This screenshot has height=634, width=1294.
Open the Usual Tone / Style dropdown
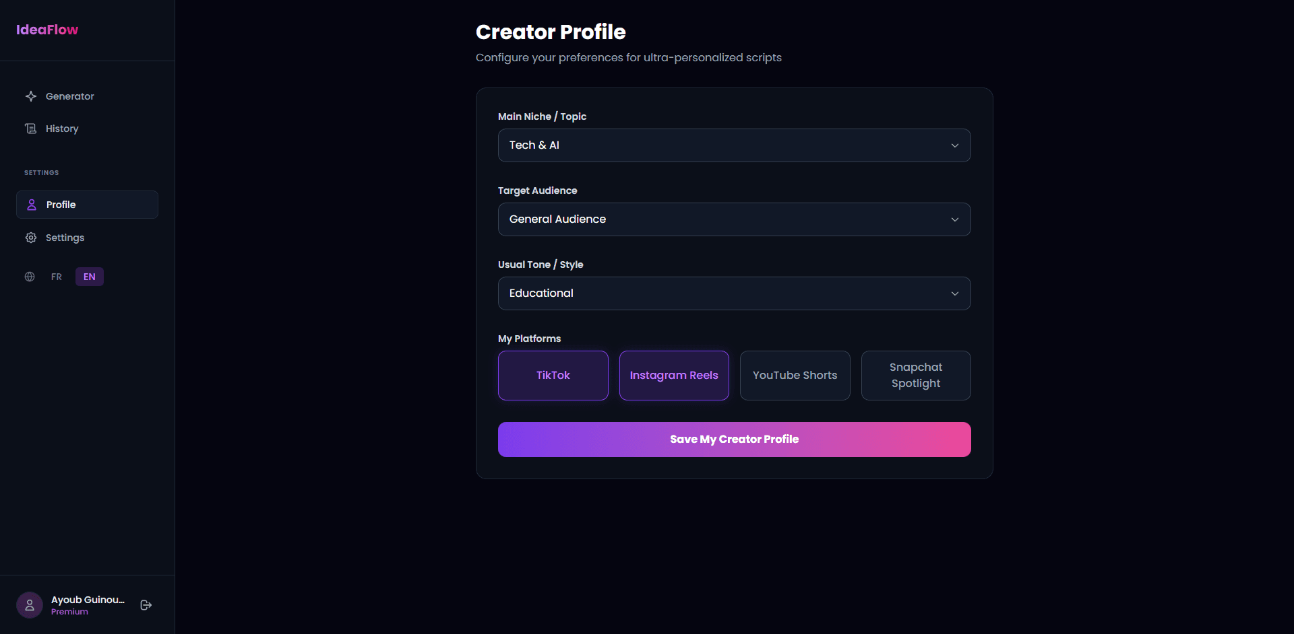[734, 293]
